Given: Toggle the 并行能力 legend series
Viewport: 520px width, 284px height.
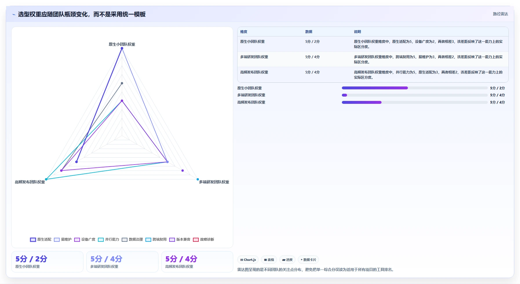Looking at the screenshot, I should pyautogui.click(x=108, y=239).
